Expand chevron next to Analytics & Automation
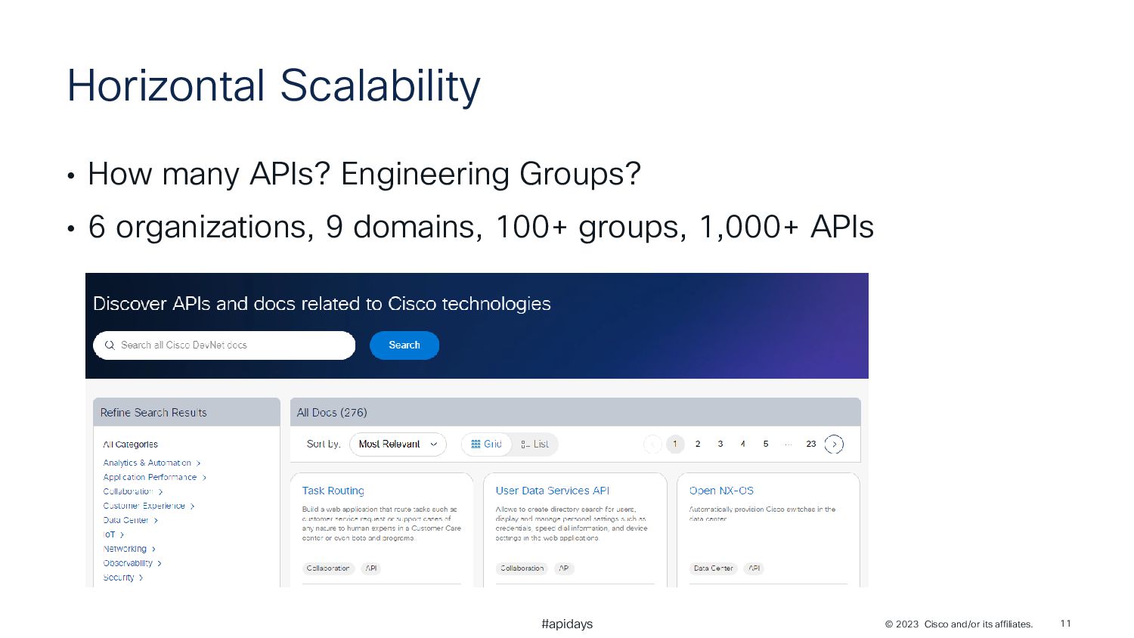1134x638 pixels. point(198,463)
